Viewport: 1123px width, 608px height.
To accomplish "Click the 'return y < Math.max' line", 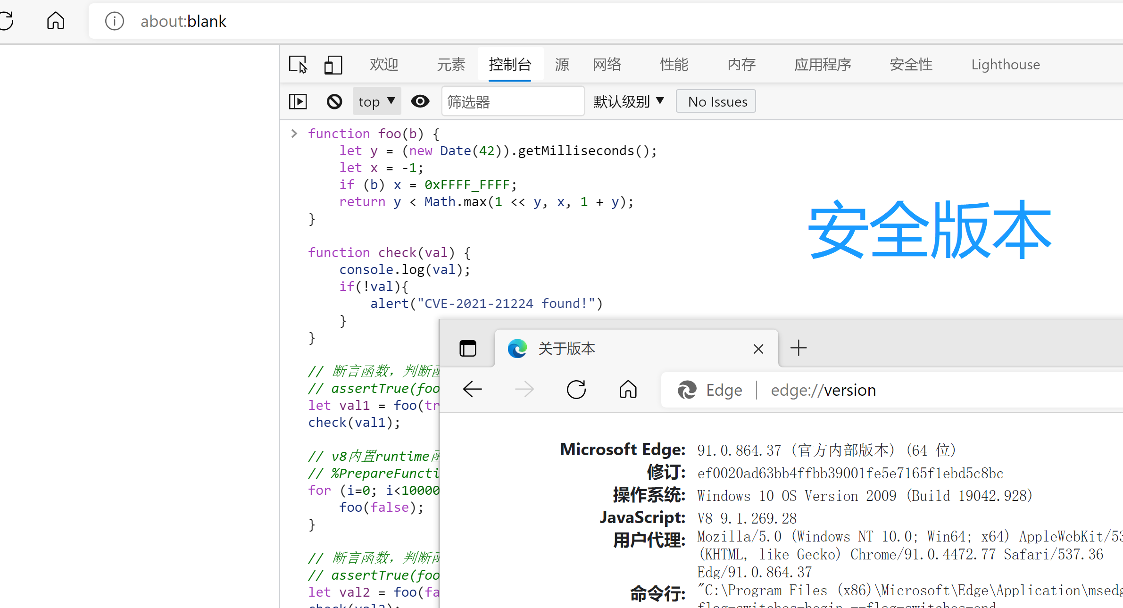I will [486, 201].
